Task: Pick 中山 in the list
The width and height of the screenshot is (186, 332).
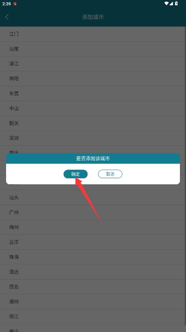Action: (93, 108)
